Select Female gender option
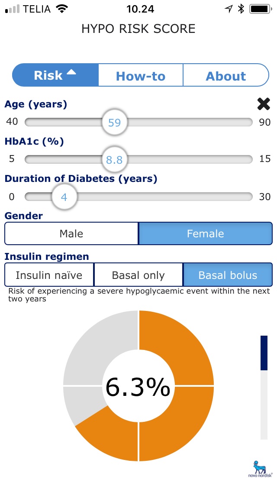 [206, 233]
